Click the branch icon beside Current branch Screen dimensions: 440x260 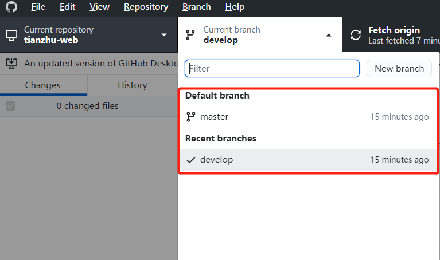click(190, 35)
